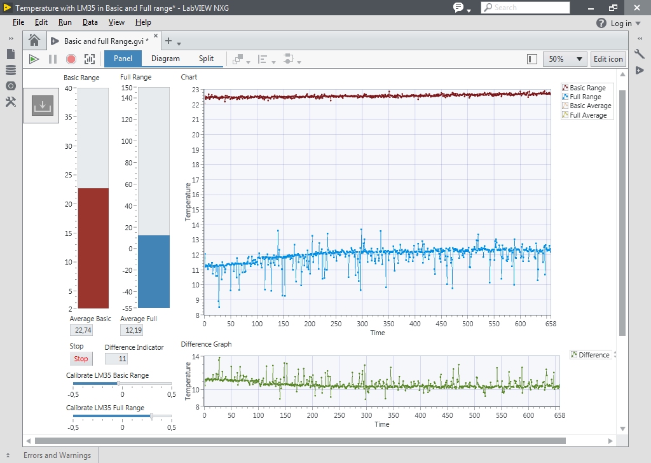This screenshot has height=463, width=651.
Task: Open the project files sidebar icon
Action: coord(11,54)
